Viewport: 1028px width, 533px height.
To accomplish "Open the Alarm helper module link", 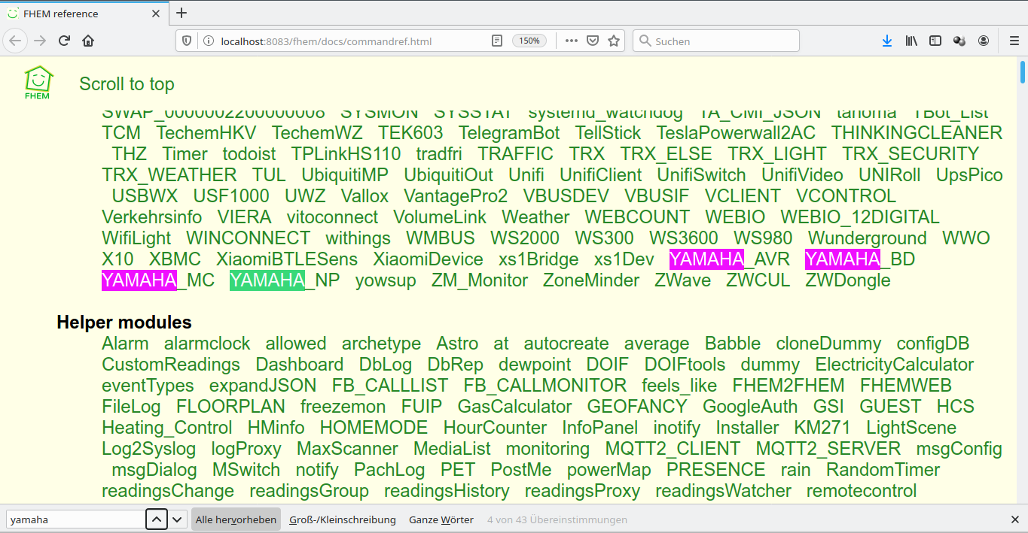I will pyautogui.click(x=125, y=344).
